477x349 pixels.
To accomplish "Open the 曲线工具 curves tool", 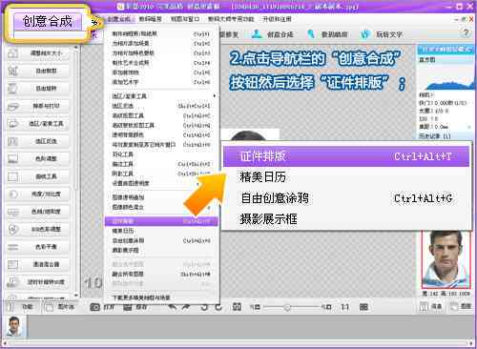I will 37,176.
